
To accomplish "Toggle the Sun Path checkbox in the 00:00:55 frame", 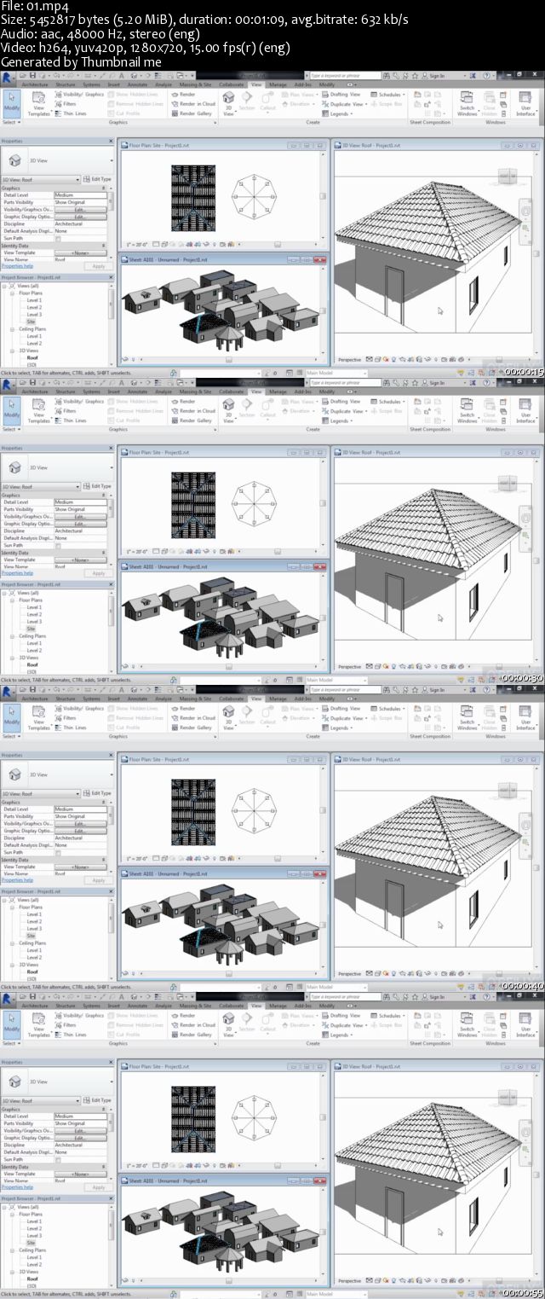I will point(58,1159).
